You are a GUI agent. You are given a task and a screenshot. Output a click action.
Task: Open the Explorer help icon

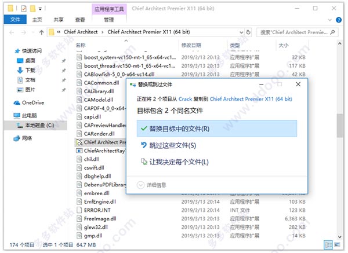[339, 20]
